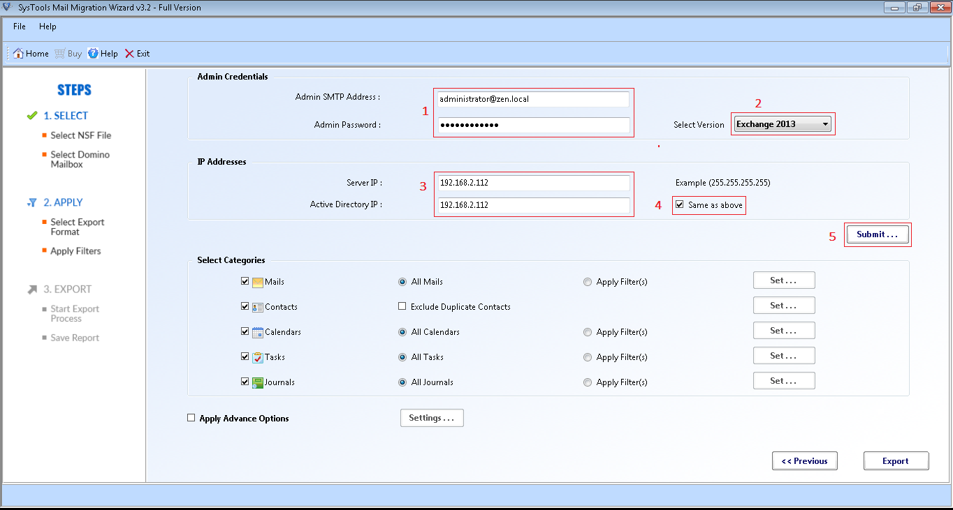
Task: Uncheck the Contacts category checkbox
Action: point(245,306)
